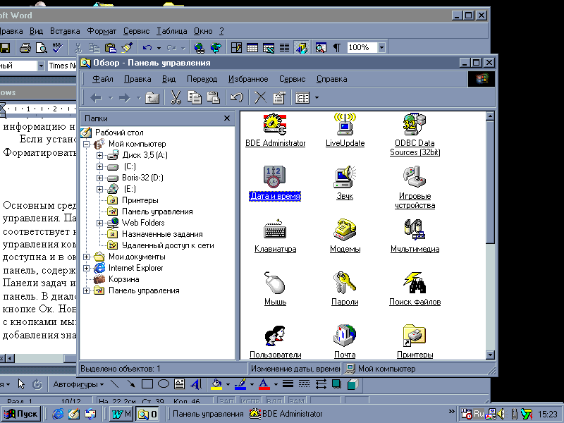564x423 pixels.
Task: Click the Print icon in Word toolbar
Action: click(25, 47)
